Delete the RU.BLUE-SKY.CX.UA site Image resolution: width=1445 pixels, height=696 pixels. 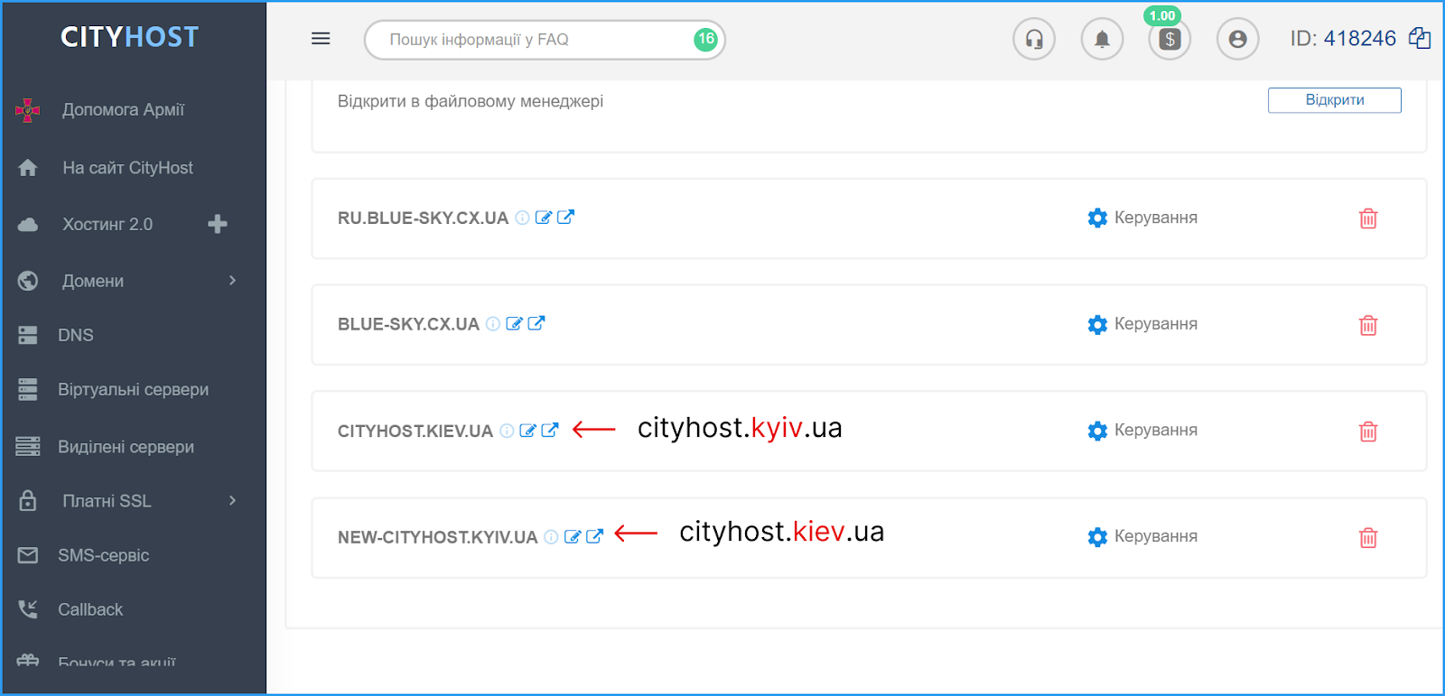coord(1368,218)
